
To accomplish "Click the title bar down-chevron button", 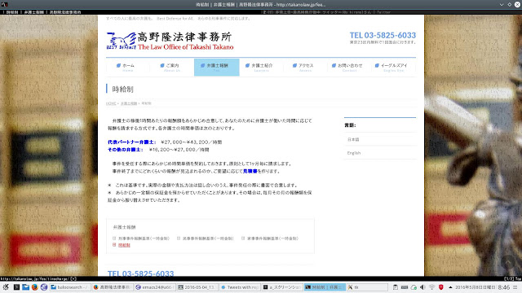I will (502, 5).
